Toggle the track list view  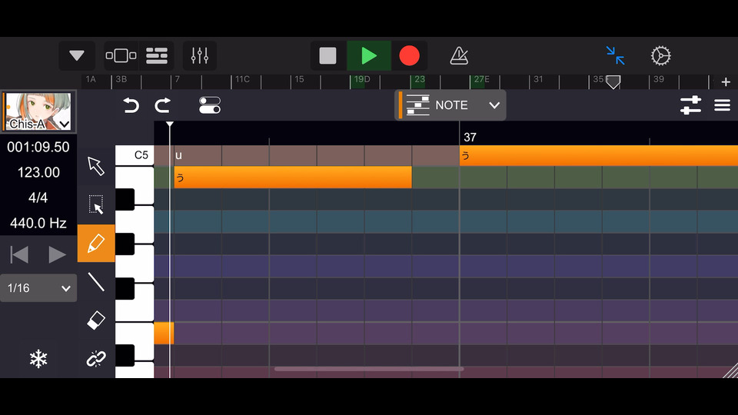pyautogui.click(x=157, y=56)
